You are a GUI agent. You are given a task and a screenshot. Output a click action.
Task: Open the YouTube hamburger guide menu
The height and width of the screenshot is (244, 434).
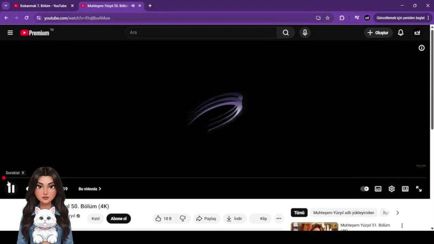coord(10,33)
